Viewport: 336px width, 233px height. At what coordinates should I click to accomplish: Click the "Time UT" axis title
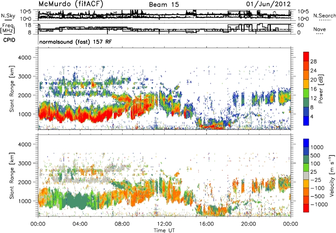pyautogui.click(x=164, y=230)
